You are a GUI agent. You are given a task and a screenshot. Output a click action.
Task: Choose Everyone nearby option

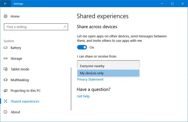point(108,66)
